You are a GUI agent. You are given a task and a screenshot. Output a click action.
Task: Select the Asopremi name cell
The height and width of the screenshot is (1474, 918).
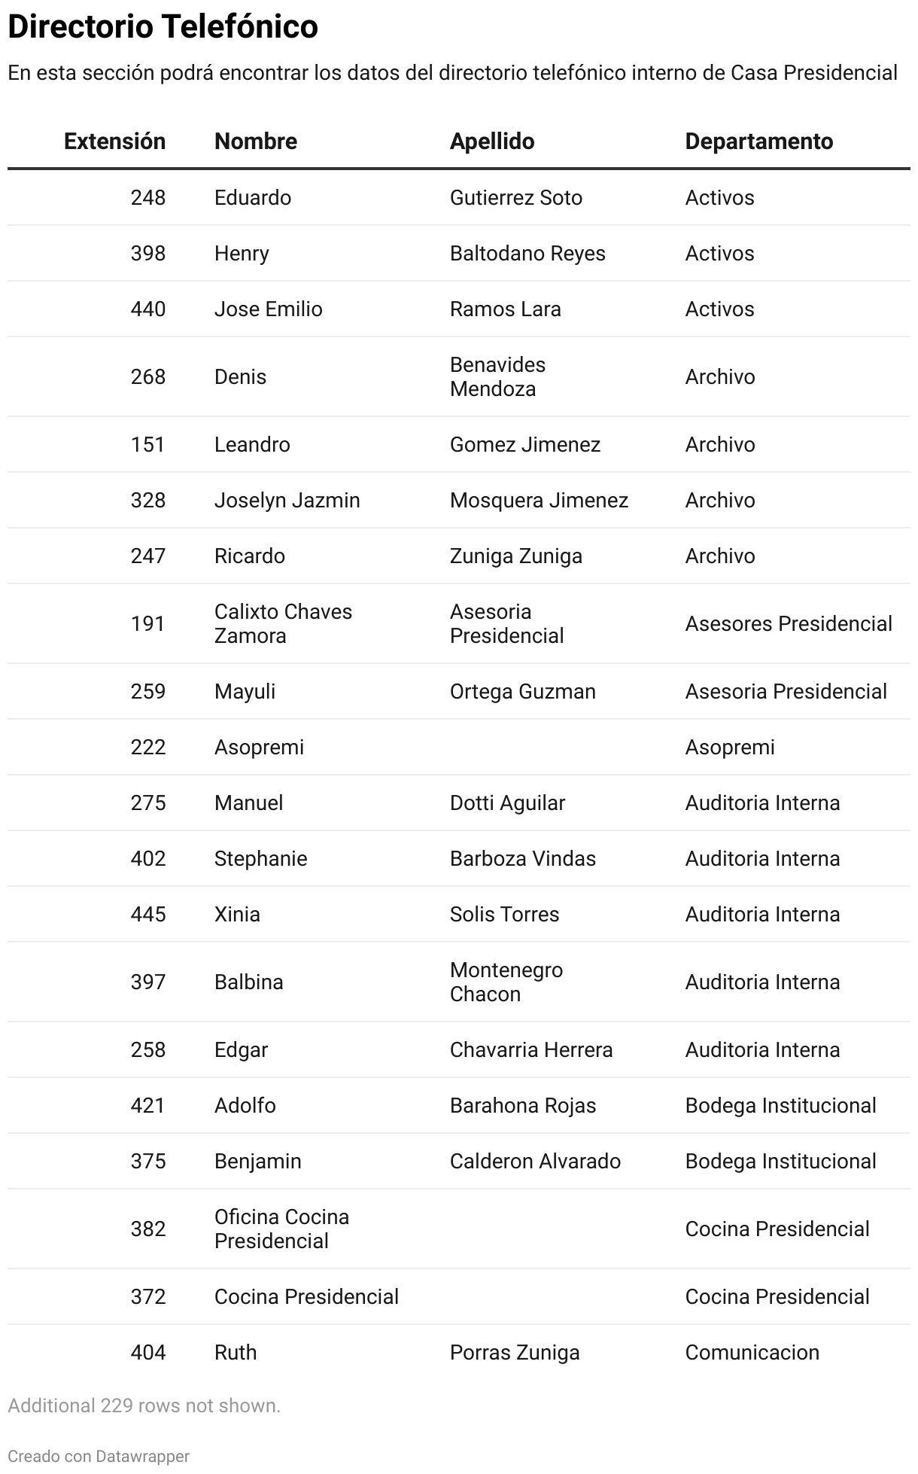coord(259,748)
